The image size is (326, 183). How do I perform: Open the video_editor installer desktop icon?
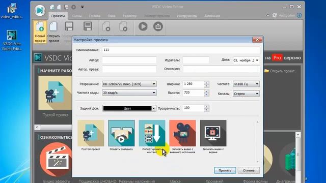tap(12, 11)
